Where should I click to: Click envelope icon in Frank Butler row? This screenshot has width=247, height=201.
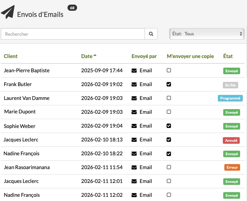click(134, 85)
